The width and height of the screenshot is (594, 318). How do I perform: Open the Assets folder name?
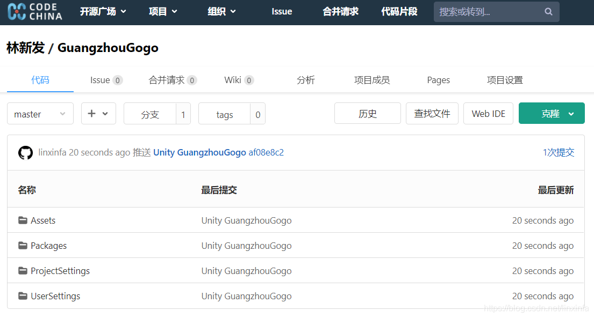click(43, 220)
